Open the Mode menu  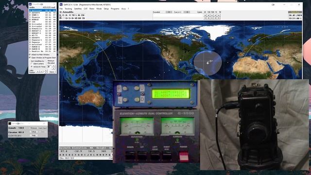pos(99,9)
